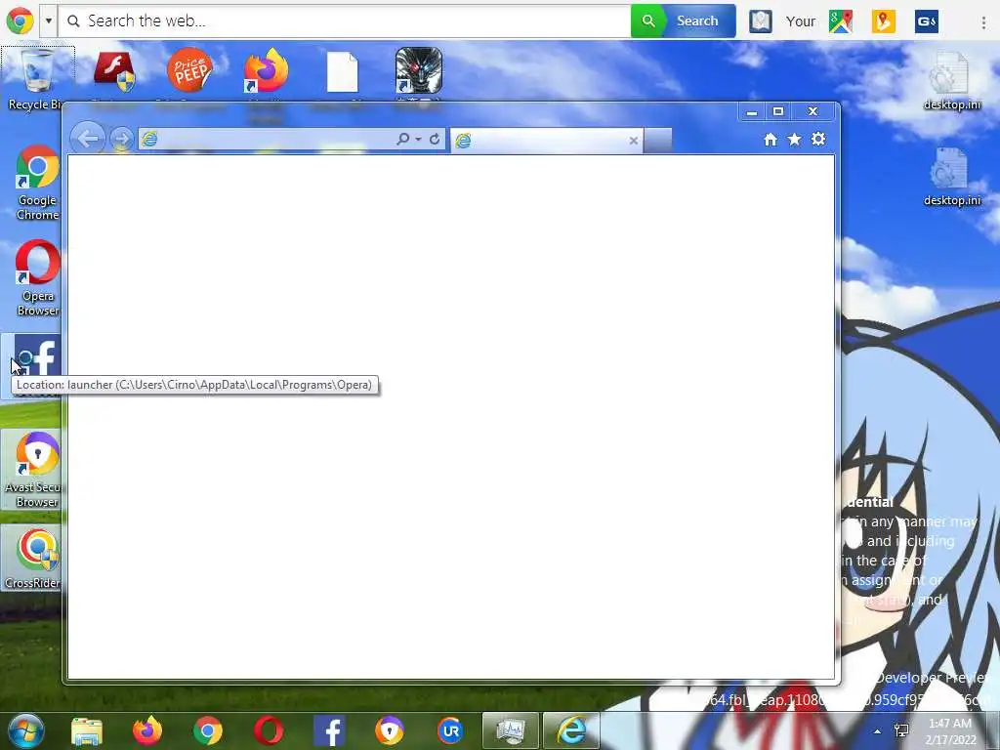
Task: Click Internet Explorer's Forward button
Action: 121,139
